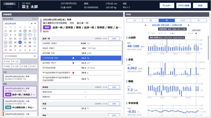Open the 2022年10月17日 入院 history entry
This screenshot has height=118, width=211.
[20, 104]
